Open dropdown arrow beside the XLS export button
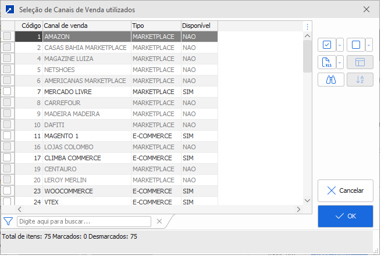 point(340,62)
